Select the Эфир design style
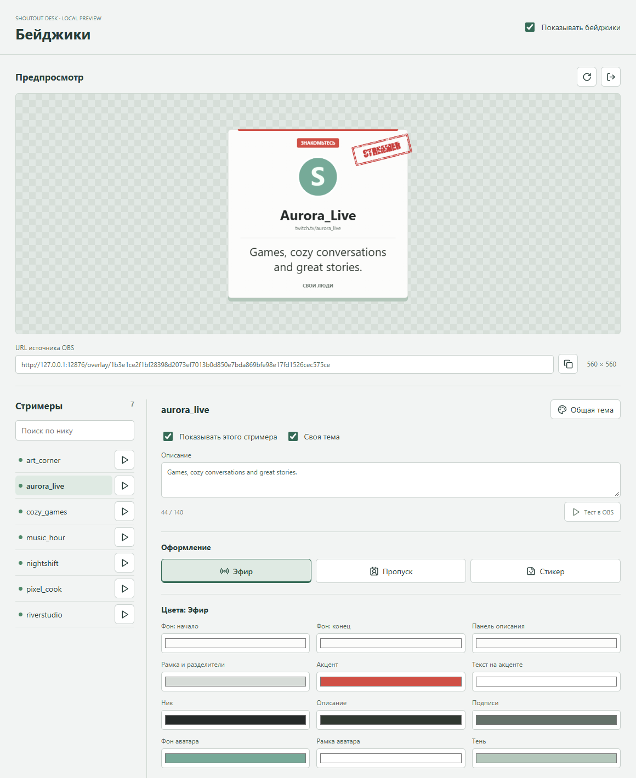 (236, 571)
